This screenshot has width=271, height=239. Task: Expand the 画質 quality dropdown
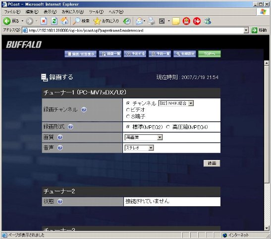point(144,138)
